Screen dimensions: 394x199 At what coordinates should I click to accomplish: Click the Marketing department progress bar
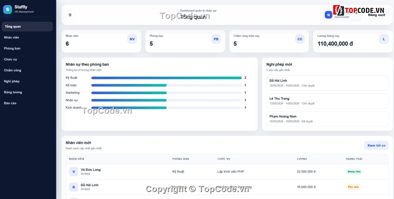(x=166, y=93)
